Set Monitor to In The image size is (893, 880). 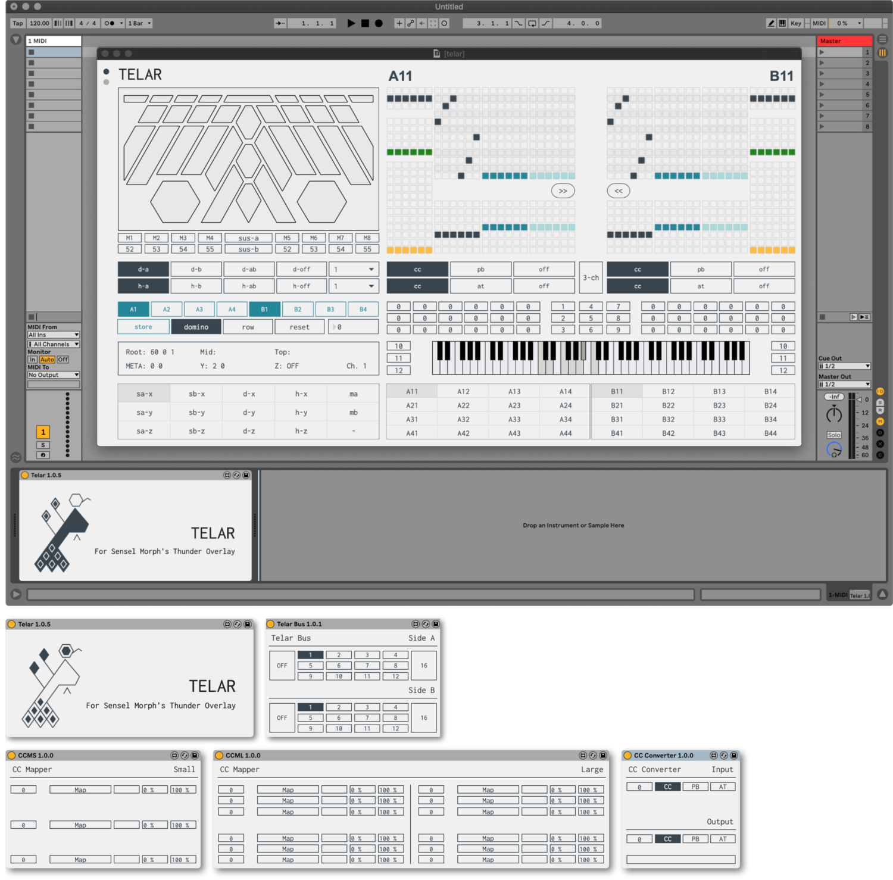(32, 360)
